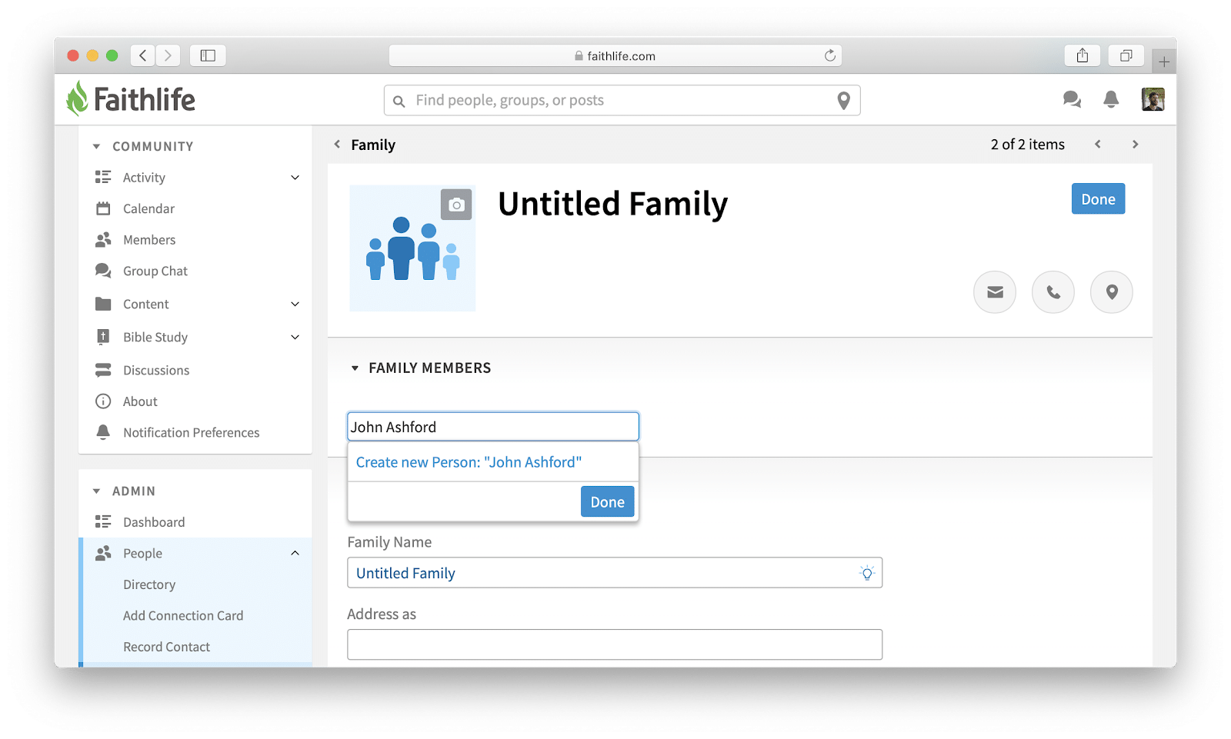Image resolution: width=1231 pixels, height=739 pixels.
Task: Show all tabs in Safari
Action: [1126, 55]
